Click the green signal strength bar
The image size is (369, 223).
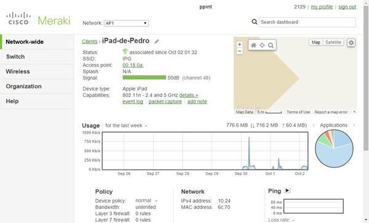click(145, 77)
